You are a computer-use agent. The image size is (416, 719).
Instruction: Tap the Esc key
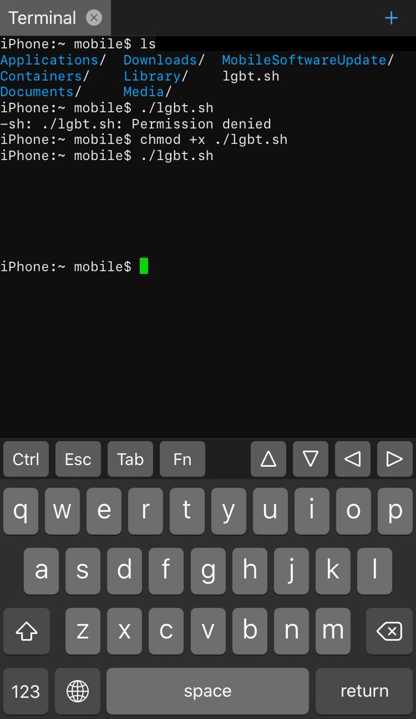pos(78,459)
